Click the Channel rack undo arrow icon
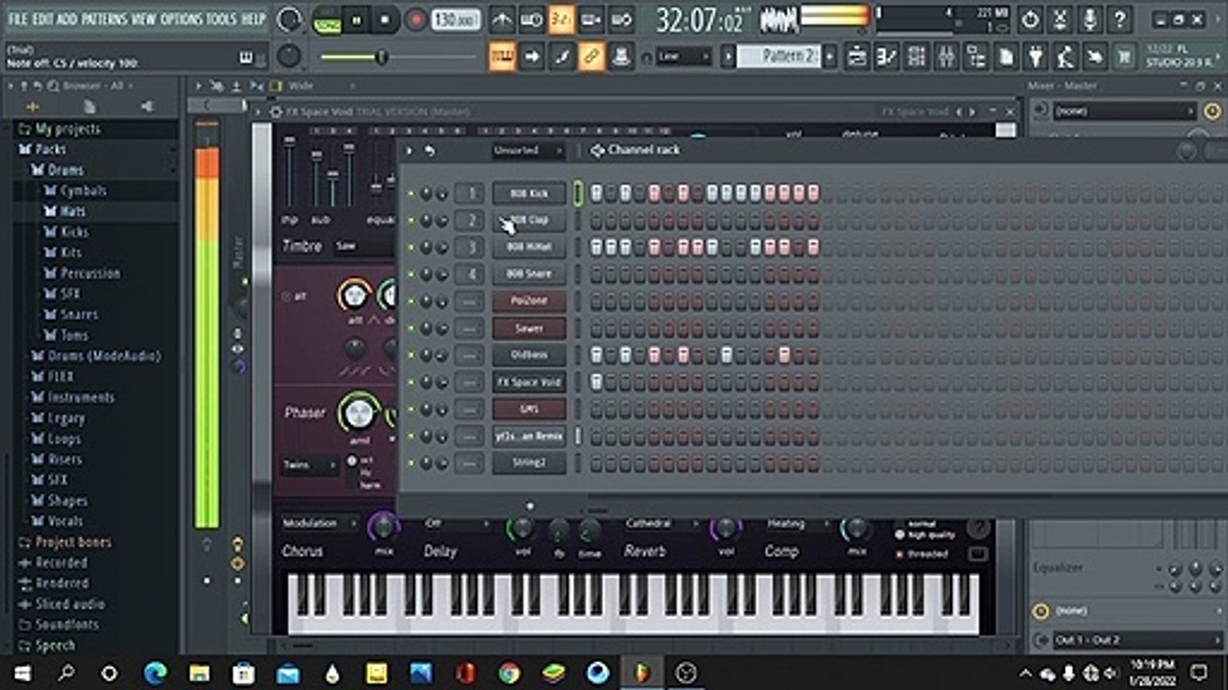The image size is (1228, 690). click(430, 150)
